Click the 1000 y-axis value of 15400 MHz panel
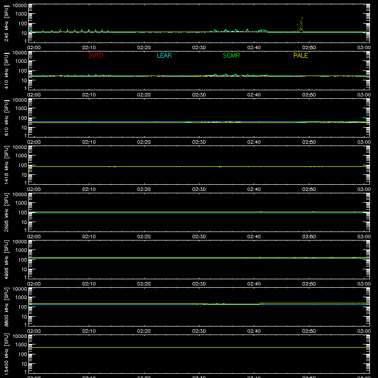This screenshot has height=378, width=378. (21, 345)
